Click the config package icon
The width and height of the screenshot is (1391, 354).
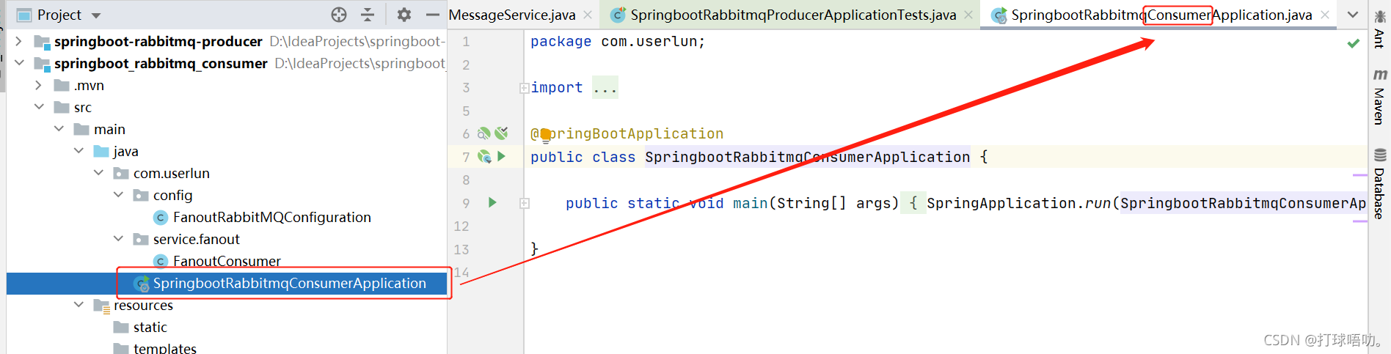(141, 196)
